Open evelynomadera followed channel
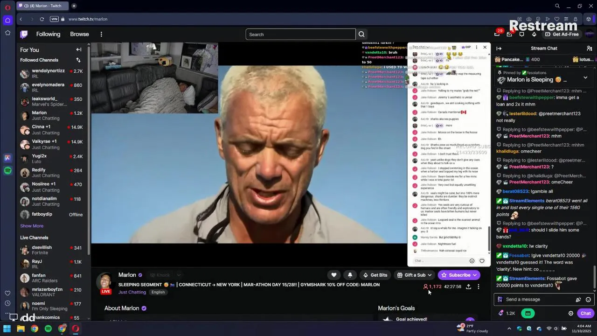Image resolution: width=597 pixels, height=336 pixels. [x=51, y=87]
